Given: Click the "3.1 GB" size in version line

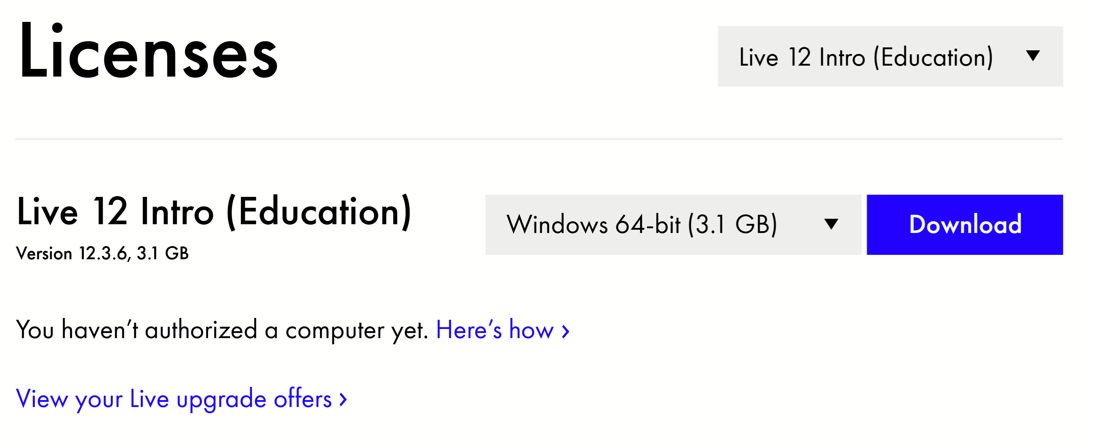Looking at the screenshot, I should (x=163, y=253).
